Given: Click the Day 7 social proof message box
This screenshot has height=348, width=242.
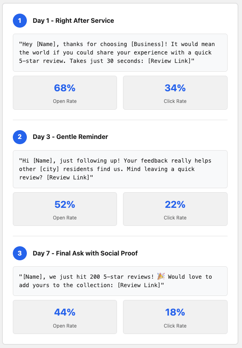Looking at the screenshot, I should point(120,281).
